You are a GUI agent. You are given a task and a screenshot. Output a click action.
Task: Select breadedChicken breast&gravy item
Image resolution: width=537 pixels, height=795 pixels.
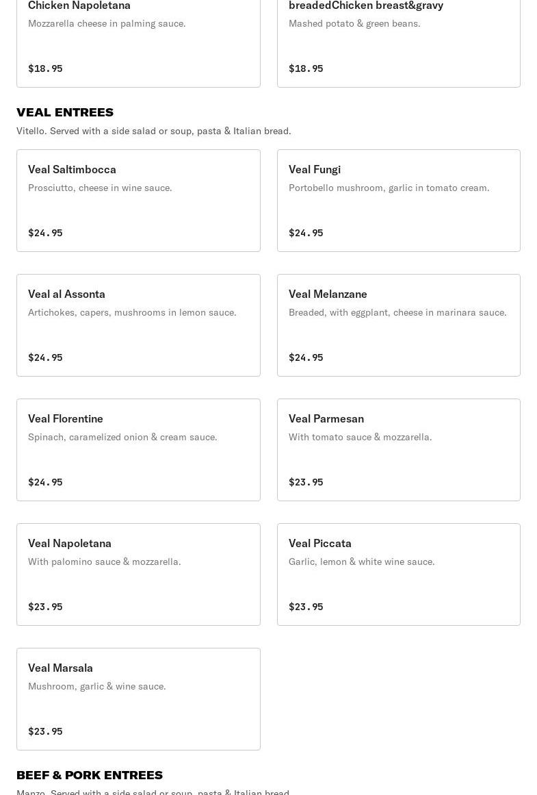tap(399, 44)
